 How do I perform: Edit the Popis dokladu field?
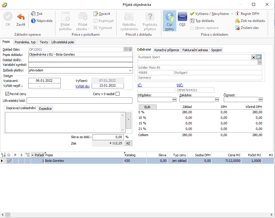(81, 54)
